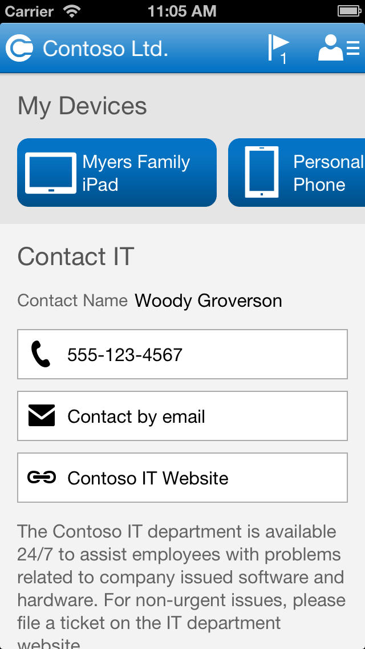Image resolution: width=365 pixels, height=649 pixels.
Task: Tap the email envelope icon
Action: pos(42,416)
